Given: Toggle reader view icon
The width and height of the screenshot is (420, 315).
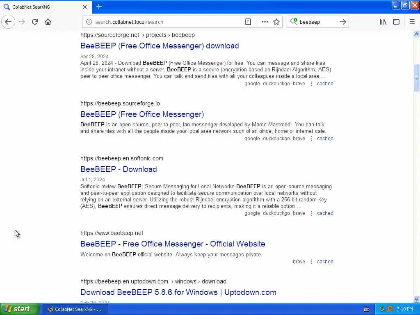Looking at the screenshot, I should [248, 22].
